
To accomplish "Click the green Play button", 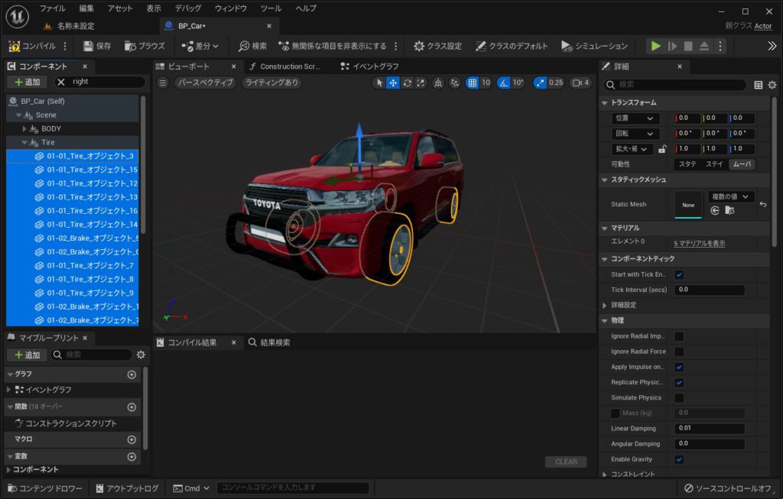I will [655, 46].
